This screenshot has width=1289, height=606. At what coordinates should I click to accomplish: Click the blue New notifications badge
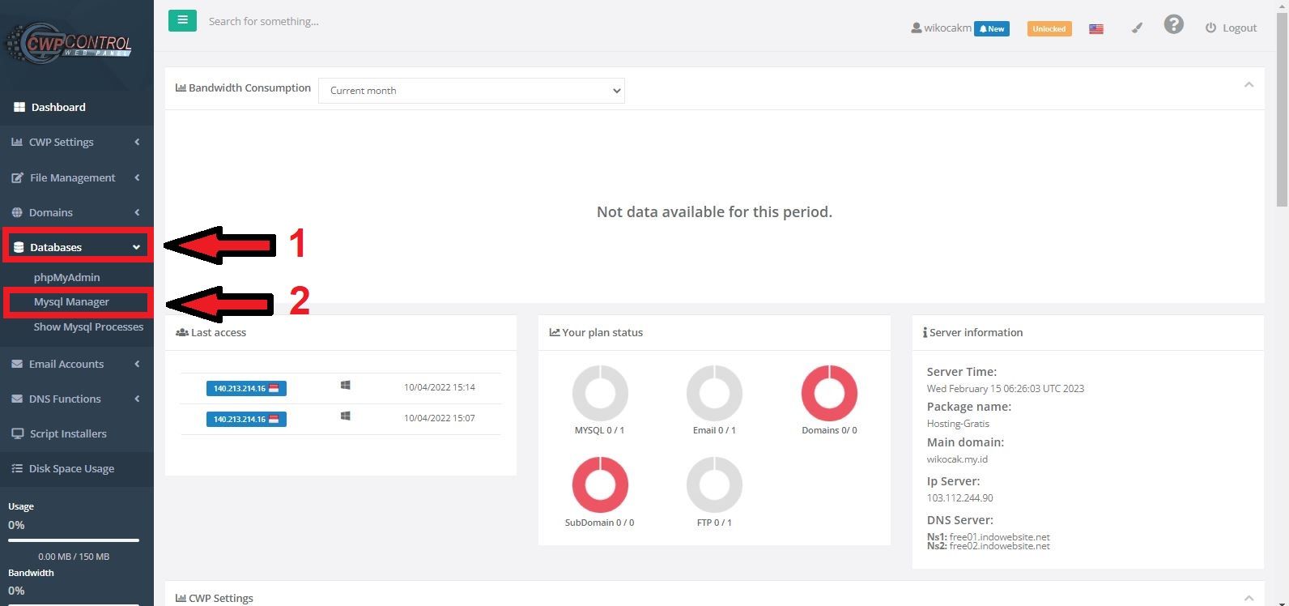(x=992, y=28)
